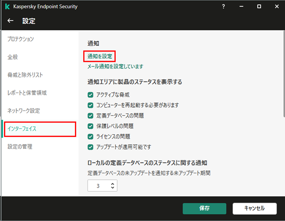Select インターフェイス in sidebar

(40, 129)
